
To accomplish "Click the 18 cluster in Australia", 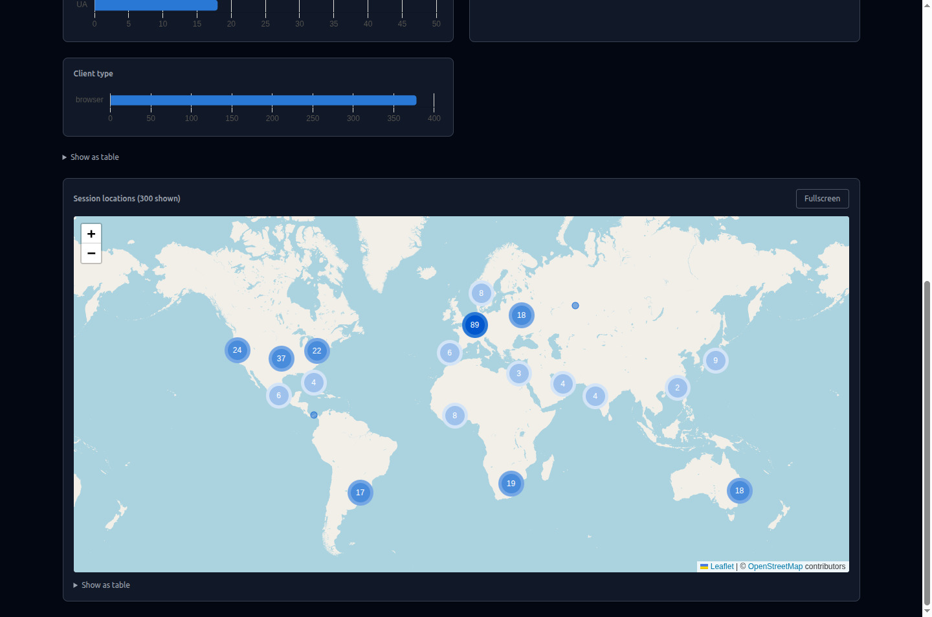I will point(740,491).
